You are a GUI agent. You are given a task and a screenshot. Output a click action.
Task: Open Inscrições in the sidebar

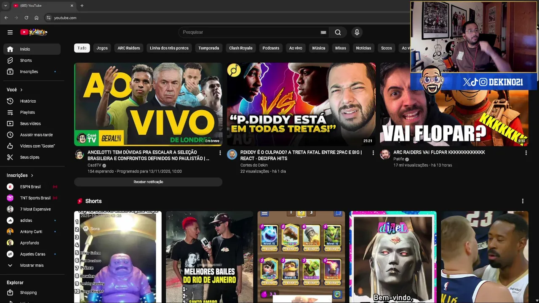point(32,72)
